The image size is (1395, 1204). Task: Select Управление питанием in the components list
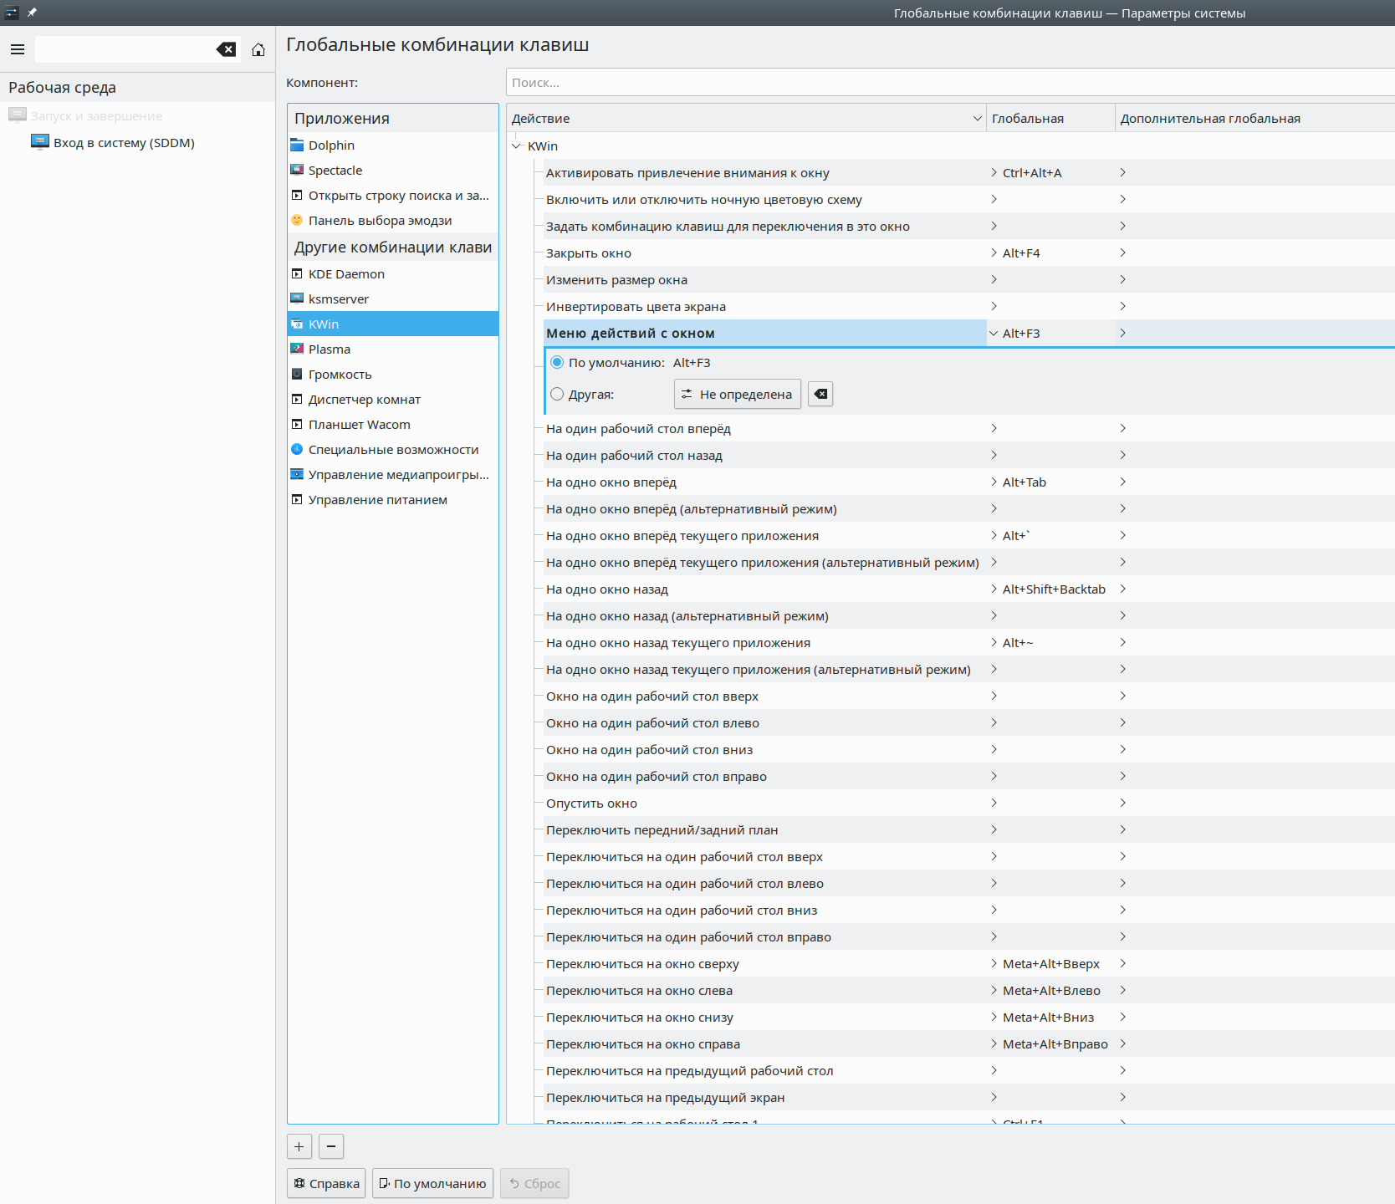(393, 499)
